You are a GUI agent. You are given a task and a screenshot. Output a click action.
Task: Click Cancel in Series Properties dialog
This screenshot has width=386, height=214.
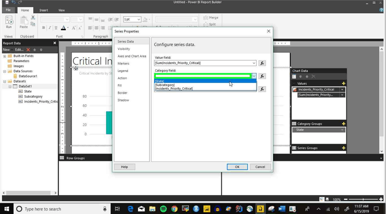260,167
